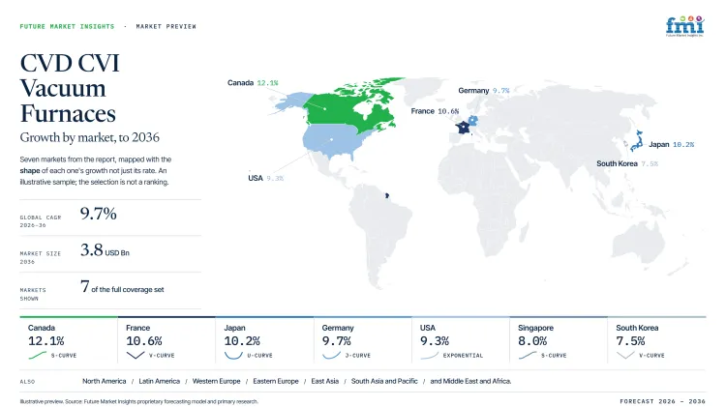Click USA's exponential curve icon

pos(430,355)
